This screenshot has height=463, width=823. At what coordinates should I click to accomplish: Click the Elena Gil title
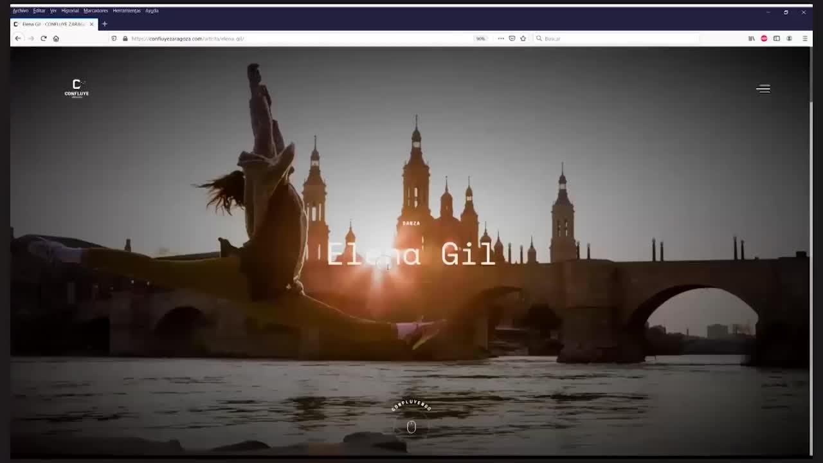tap(411, 255)
